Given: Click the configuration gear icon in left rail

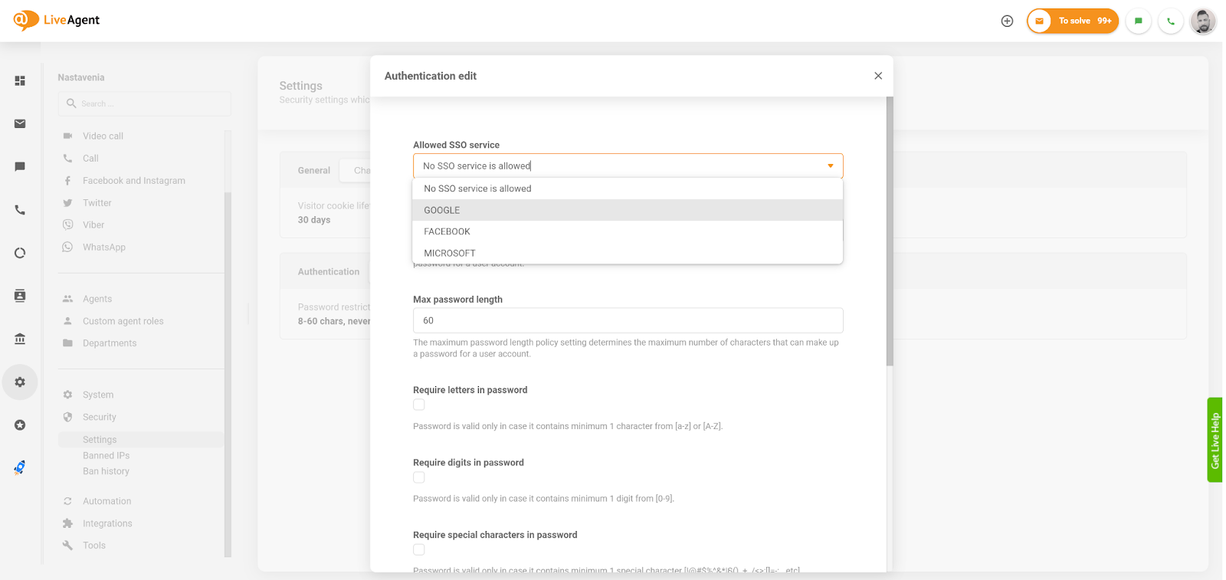Looking at the screenshot, I should pos(20,382).
